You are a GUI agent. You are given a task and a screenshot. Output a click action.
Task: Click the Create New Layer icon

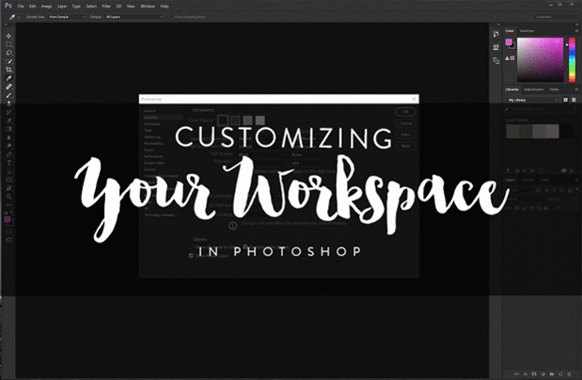point(560,374)
